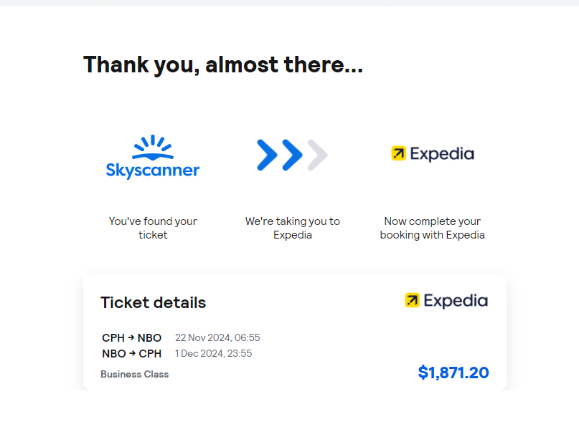579x437 pixels.
Task: Select the blue chevron arrows graphic
Action: [x=291, y=154]
